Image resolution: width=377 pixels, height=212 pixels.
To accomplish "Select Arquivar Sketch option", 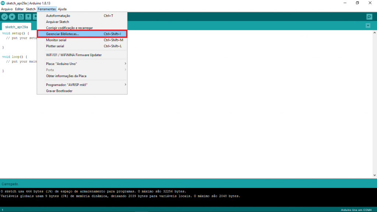I will [x=57, y=22].
